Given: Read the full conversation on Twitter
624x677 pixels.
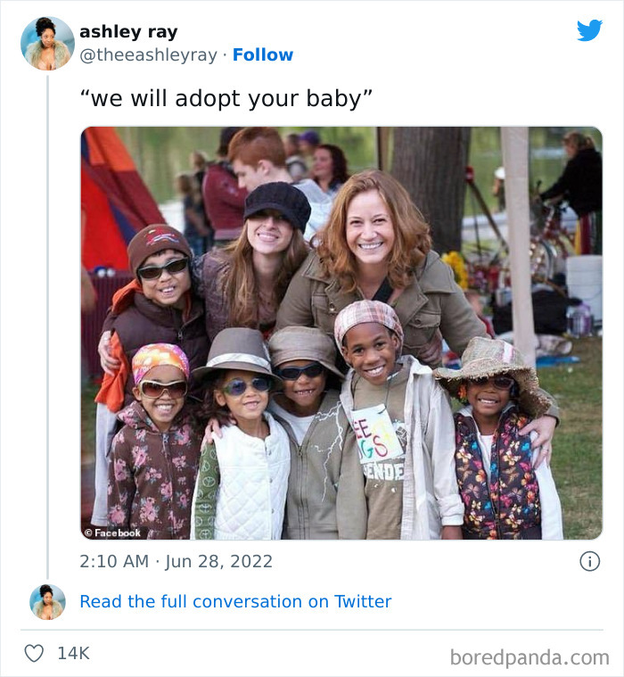Looking at the screenshot, I should click(235, 601).
